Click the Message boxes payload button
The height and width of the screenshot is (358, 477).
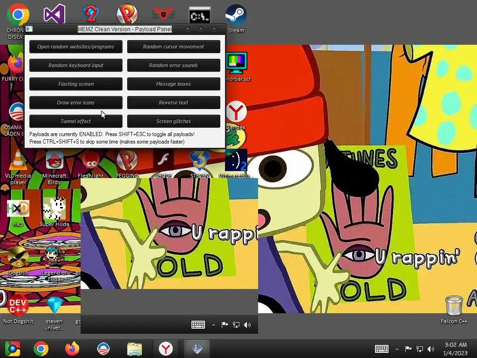pyautogui.click(x=173, y=84)
